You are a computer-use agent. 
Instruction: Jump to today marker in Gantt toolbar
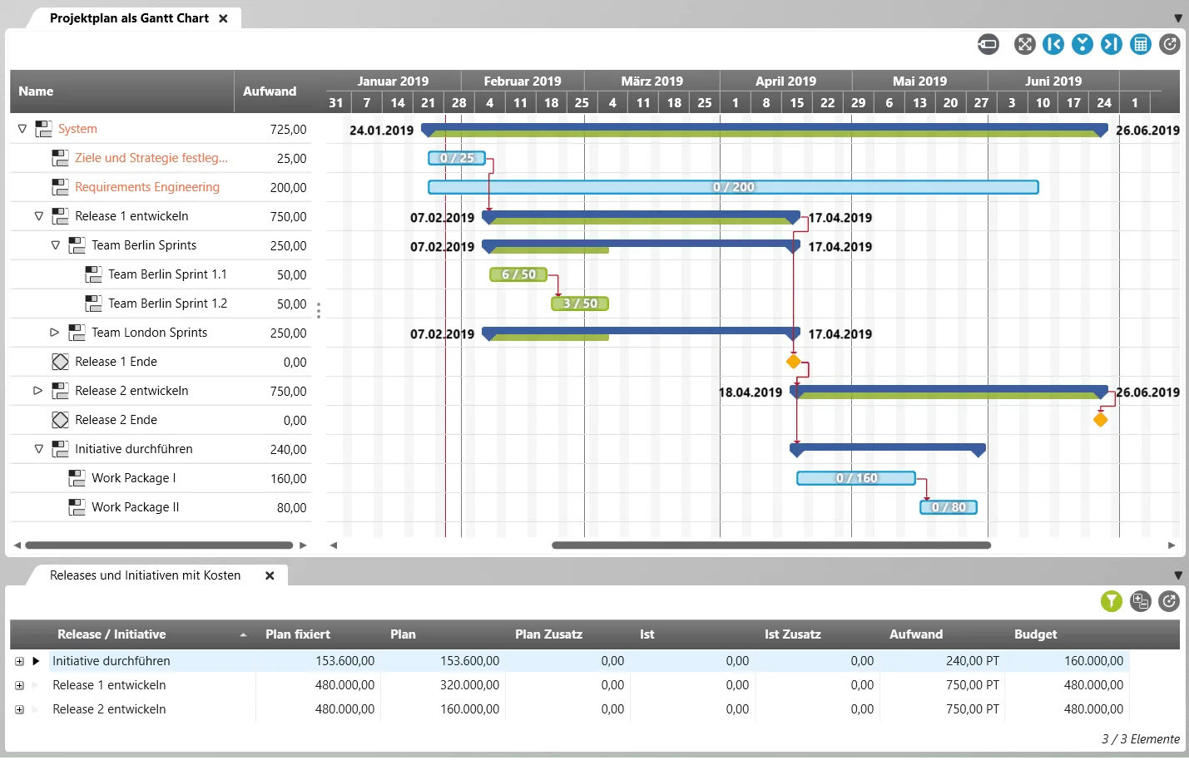1082,44
